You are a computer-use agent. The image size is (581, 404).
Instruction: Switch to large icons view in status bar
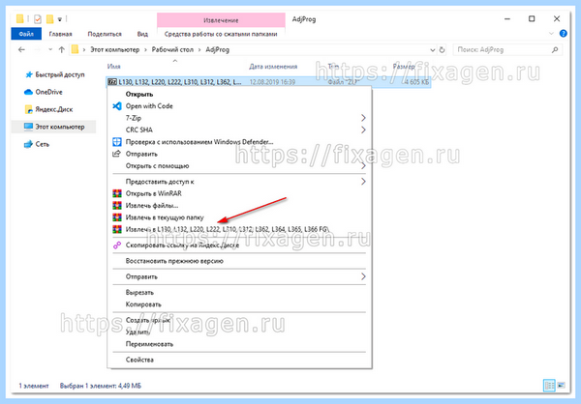[562, 386]
